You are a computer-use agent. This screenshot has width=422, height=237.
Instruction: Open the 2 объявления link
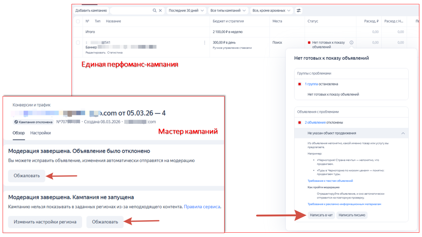[315, 122]
